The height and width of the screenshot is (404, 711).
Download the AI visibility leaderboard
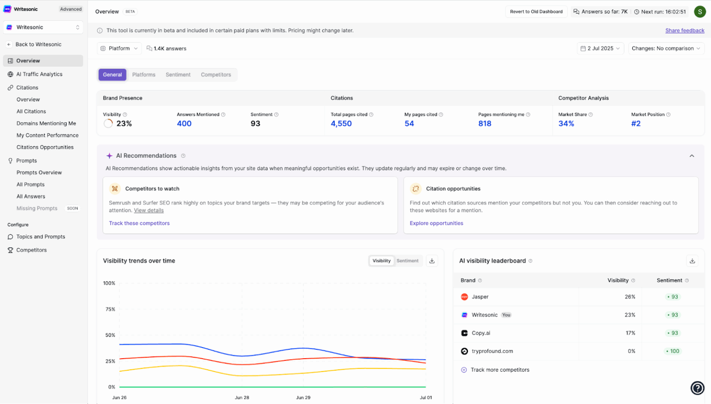click(692, 261)
